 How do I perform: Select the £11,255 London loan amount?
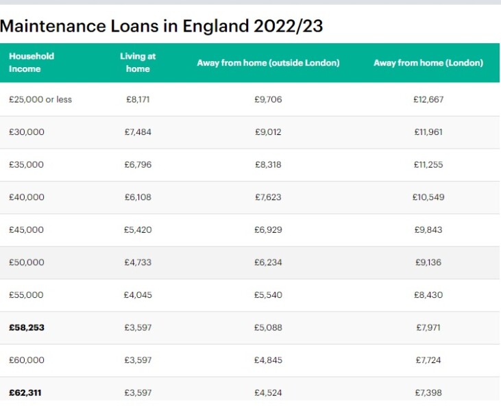pyautogui.click(x=428, y=164)
